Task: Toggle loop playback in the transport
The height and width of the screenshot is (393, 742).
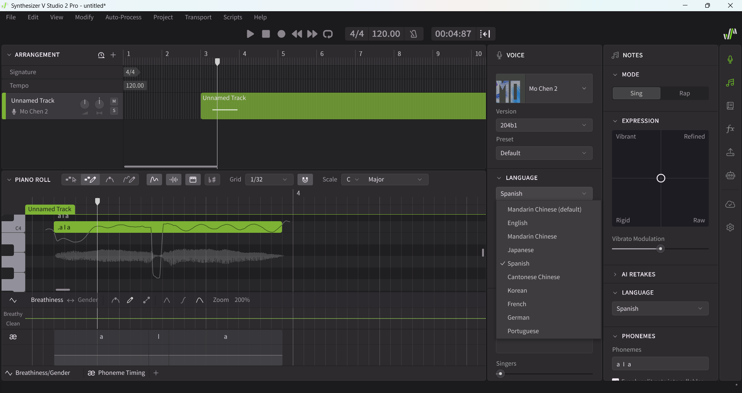Action: click(328, 34)
